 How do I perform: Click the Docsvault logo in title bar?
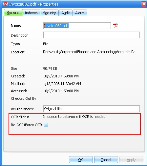tap(5, 4)
